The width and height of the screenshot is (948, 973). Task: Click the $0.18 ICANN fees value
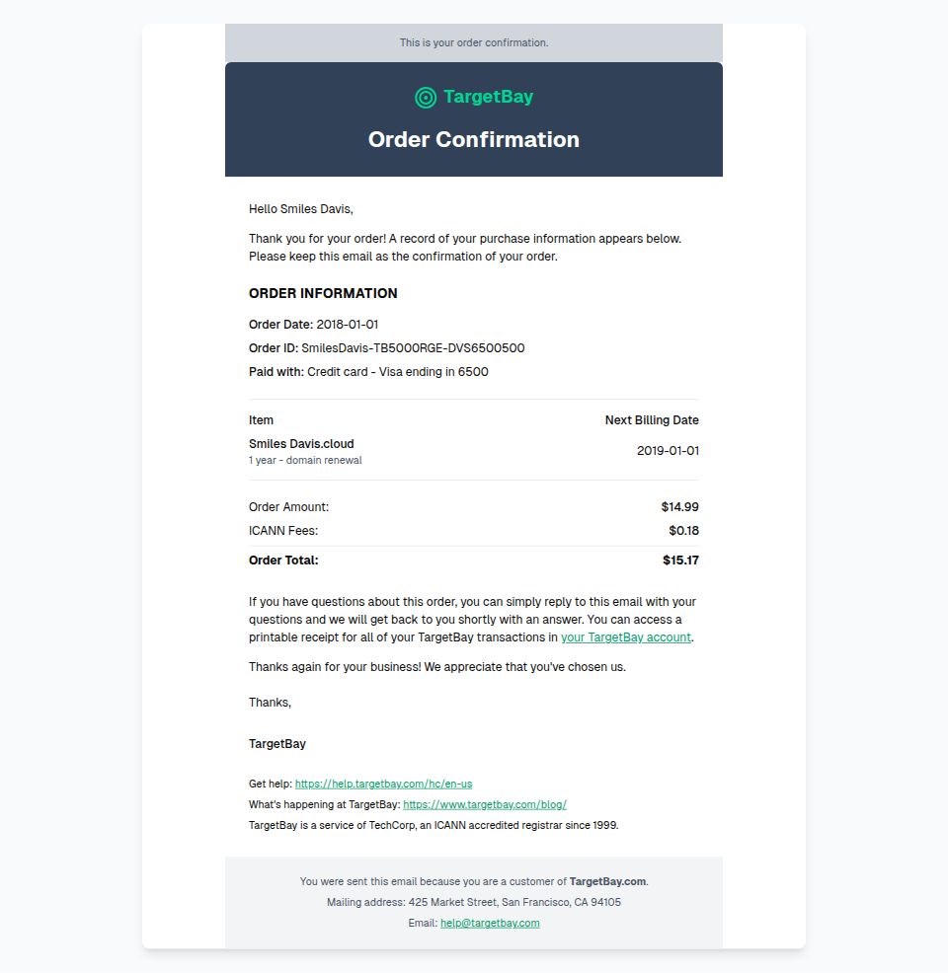click(683, 531)
